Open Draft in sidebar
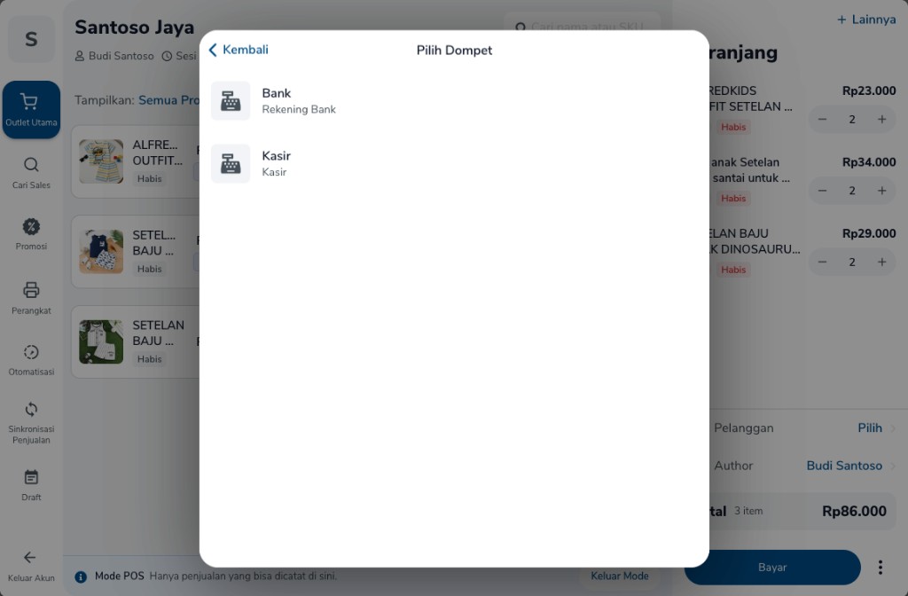 (31, 485)
